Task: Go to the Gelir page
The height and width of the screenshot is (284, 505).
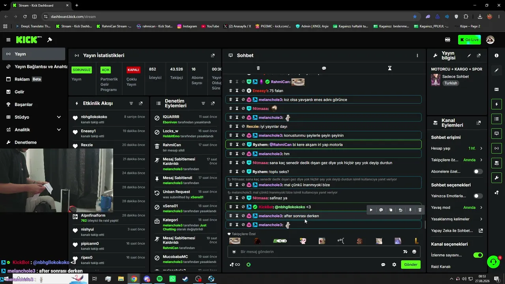Action: [34, 92]
